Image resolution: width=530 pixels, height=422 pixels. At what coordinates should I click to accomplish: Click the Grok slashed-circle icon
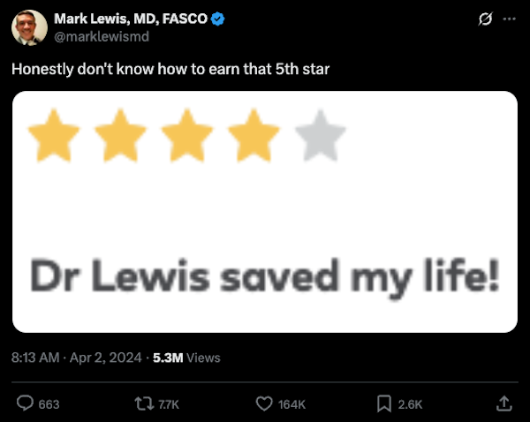(484, 19)
